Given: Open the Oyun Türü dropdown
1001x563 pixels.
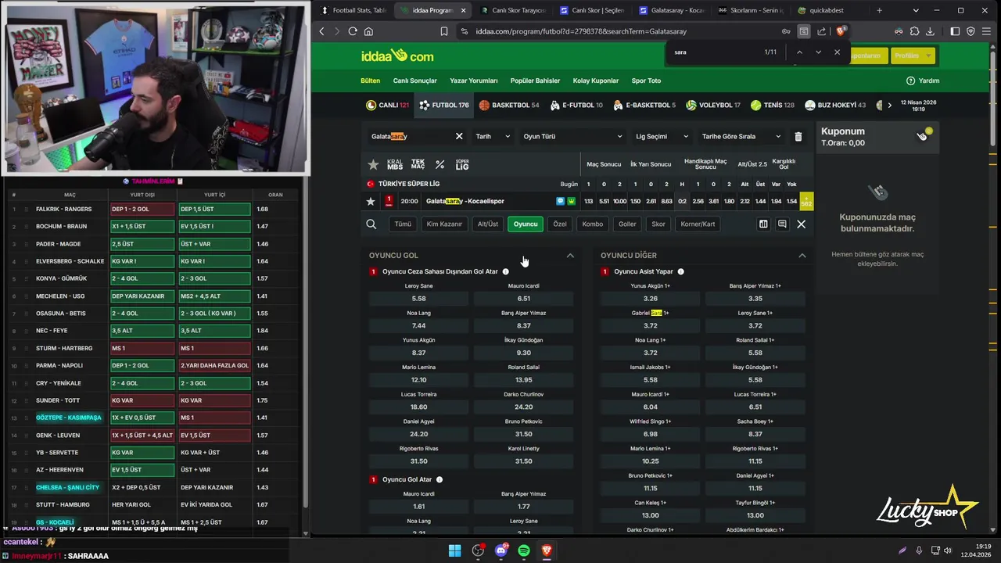Looking at the screenshot, I should (573, 136).
